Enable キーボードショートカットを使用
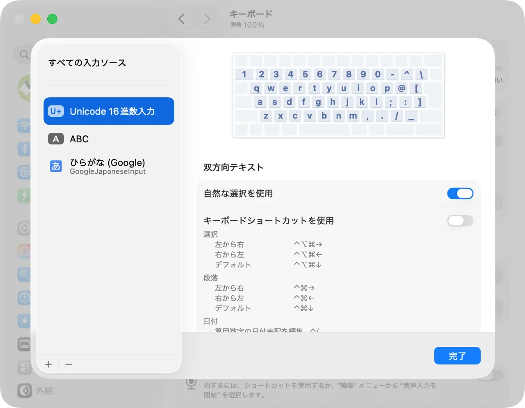 coord(460,221)
